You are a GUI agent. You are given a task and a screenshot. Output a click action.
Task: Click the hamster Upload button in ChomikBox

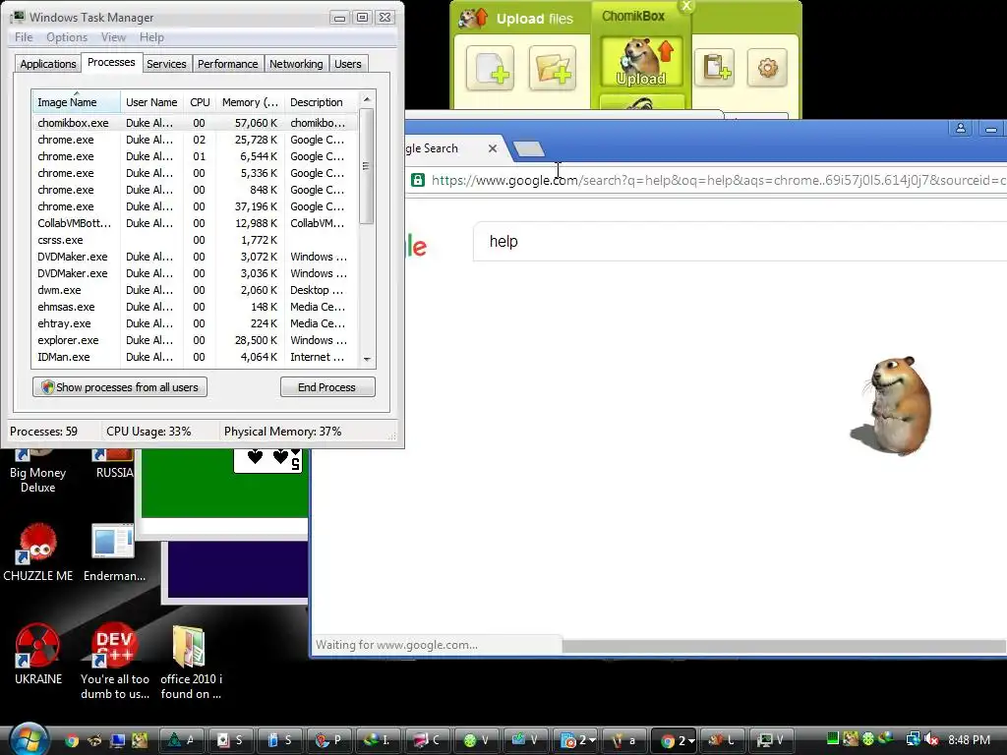click(640, 62)
